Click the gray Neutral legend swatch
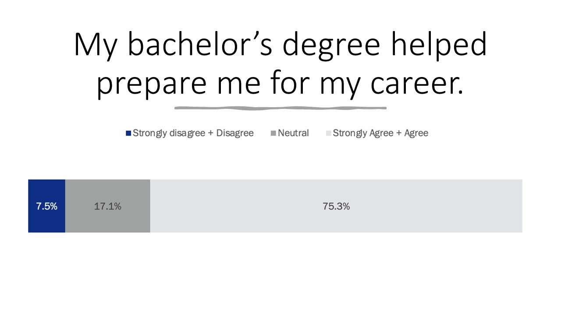 (x=273, y=133)
